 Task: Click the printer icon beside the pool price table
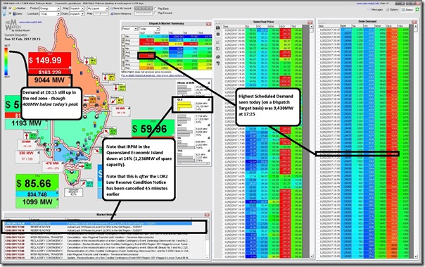click(217, 56)
